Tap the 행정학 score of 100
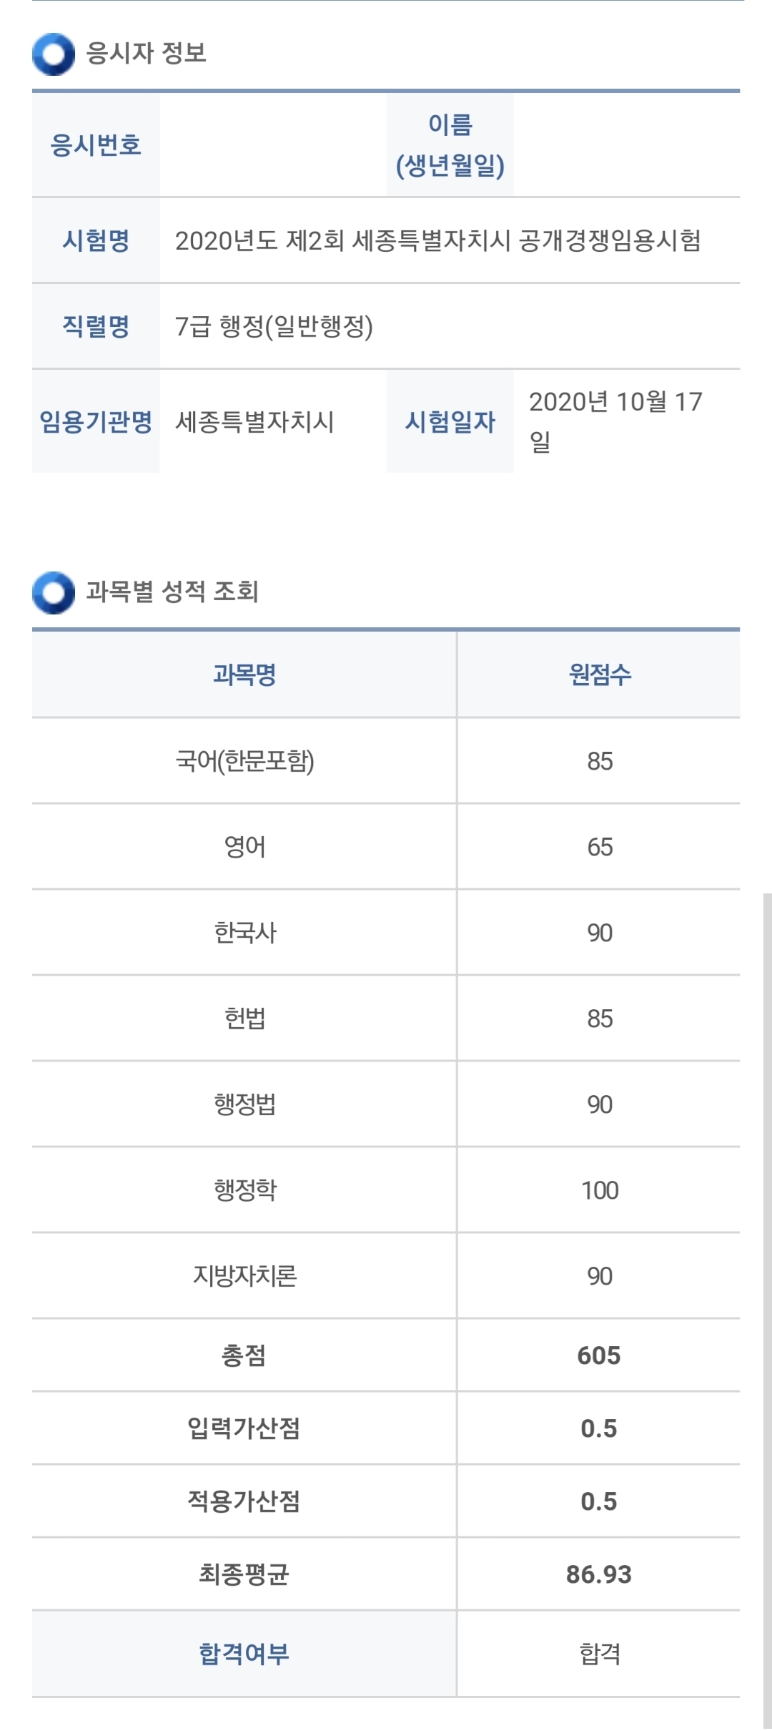The image size is (772, 1731). point(600,1190)
